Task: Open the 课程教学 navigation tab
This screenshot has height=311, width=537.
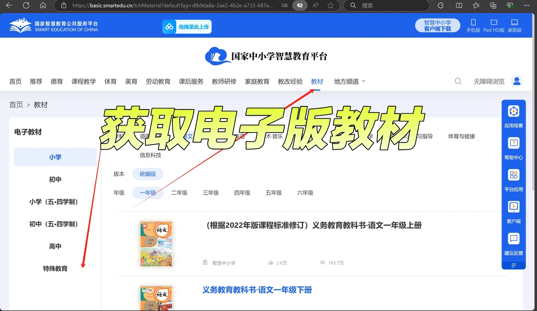Action: click(x=84, y=81)
